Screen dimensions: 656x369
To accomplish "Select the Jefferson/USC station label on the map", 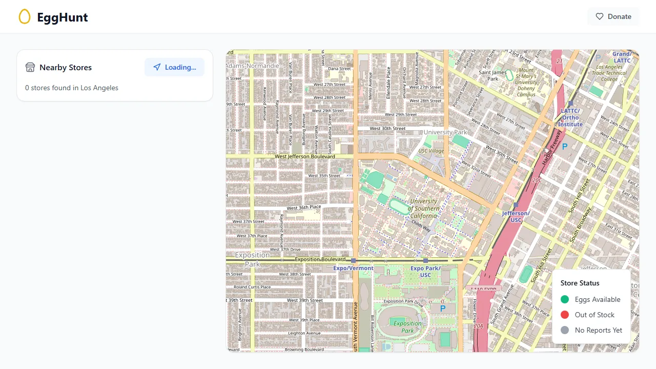I will 515,215.
